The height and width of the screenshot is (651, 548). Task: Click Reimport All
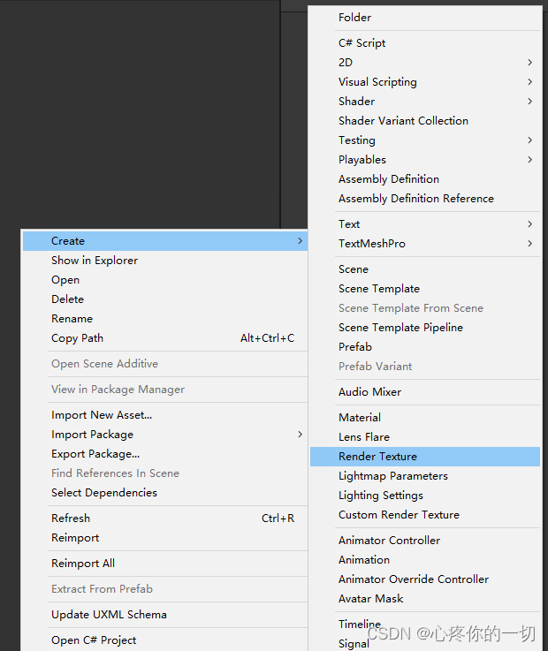(x=83, y=564)
